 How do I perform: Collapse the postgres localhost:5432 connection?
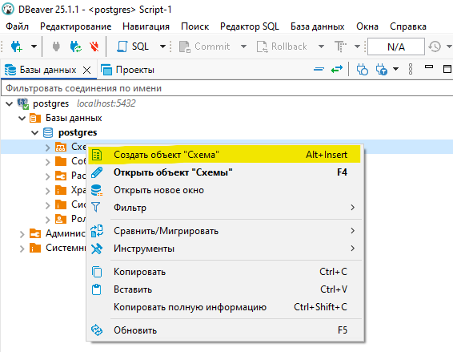tap(10, 103)
